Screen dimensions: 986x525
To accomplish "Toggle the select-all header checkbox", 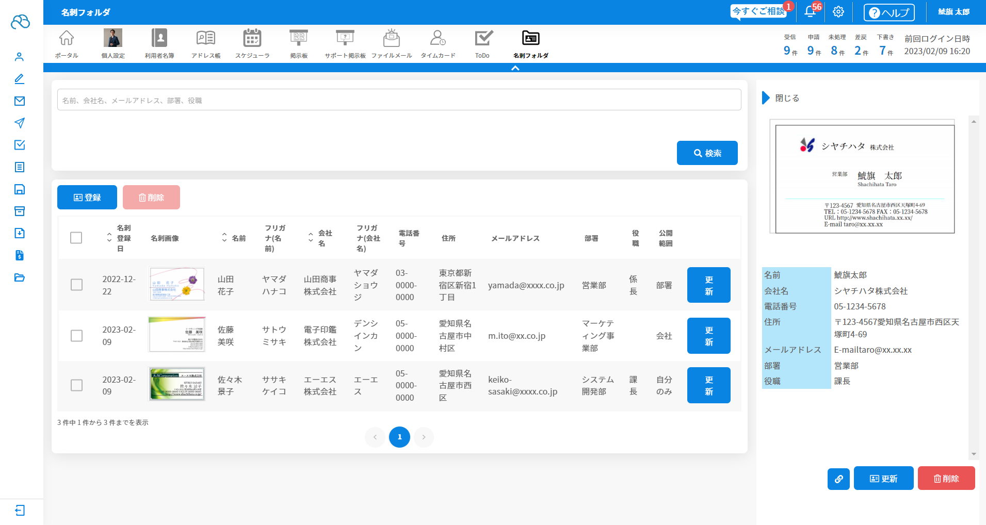I will (76, 238).
